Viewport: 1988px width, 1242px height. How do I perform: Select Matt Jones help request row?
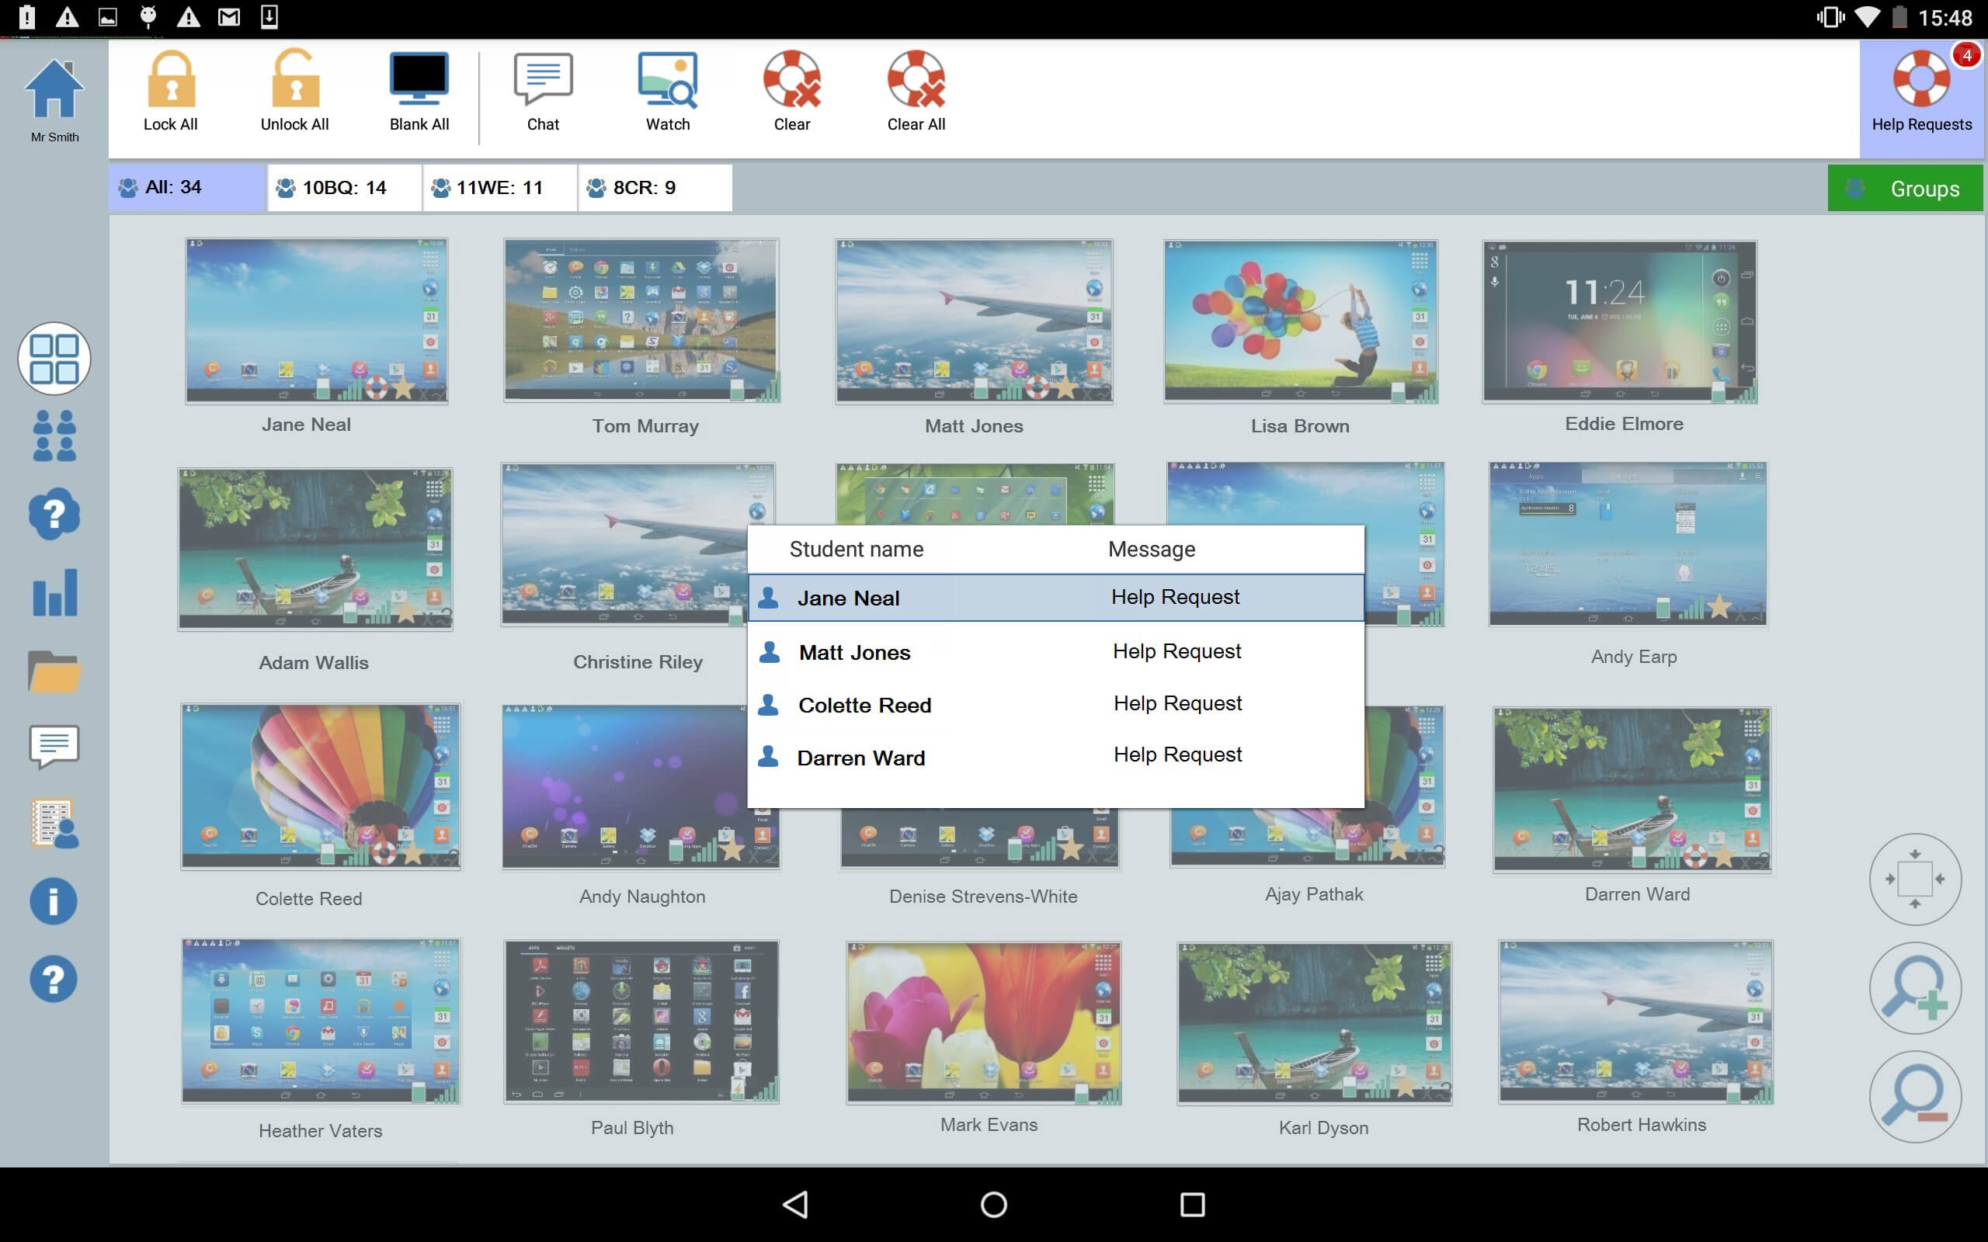pyautogui.click(x=1055, y=652)
